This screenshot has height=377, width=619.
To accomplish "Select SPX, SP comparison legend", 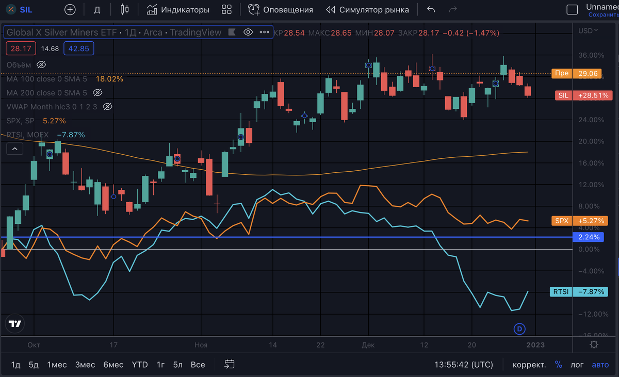I will pos(21,121).
